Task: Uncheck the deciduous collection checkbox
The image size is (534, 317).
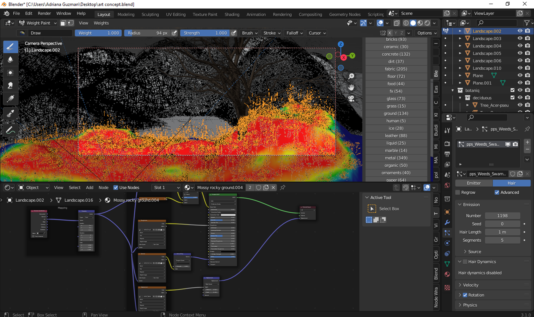Action: (512, 98)
